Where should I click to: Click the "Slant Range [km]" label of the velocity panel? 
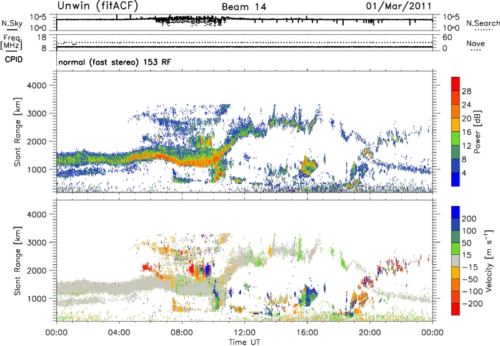[x=17, y=261]
